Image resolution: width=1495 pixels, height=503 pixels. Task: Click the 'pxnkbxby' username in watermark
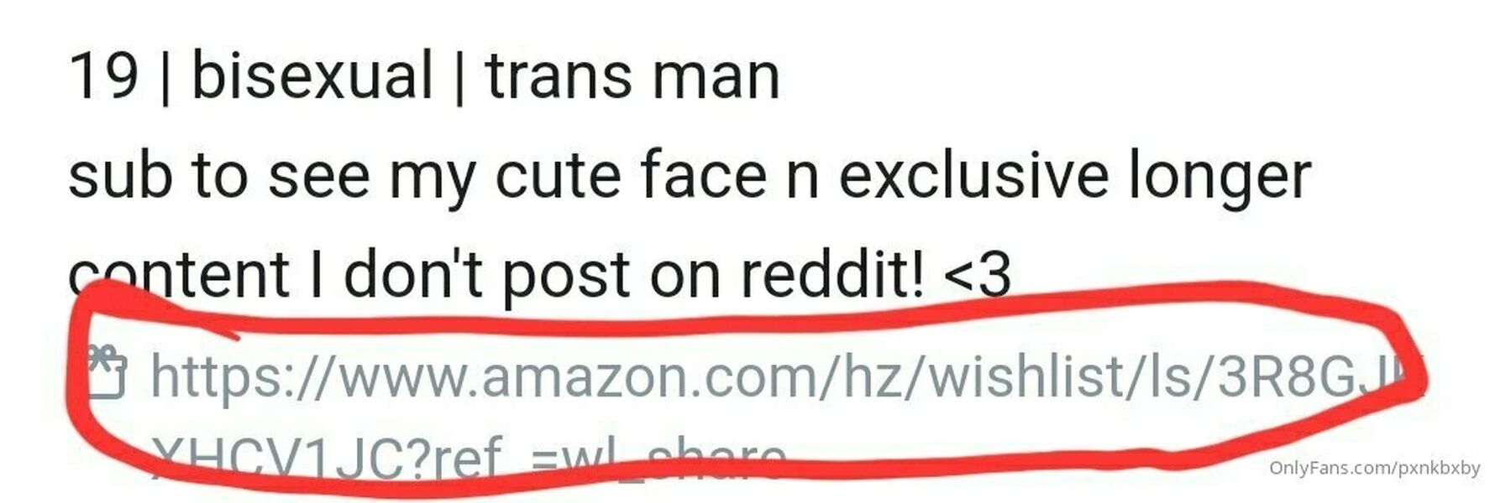[x=1438, y=469]
